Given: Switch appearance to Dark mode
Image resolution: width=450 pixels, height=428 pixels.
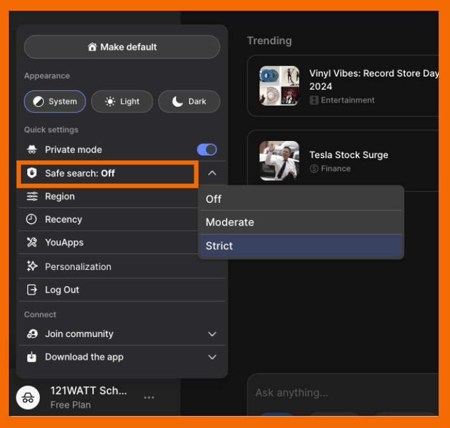Looking at the screenshot, I should click(x=189, y=101).
